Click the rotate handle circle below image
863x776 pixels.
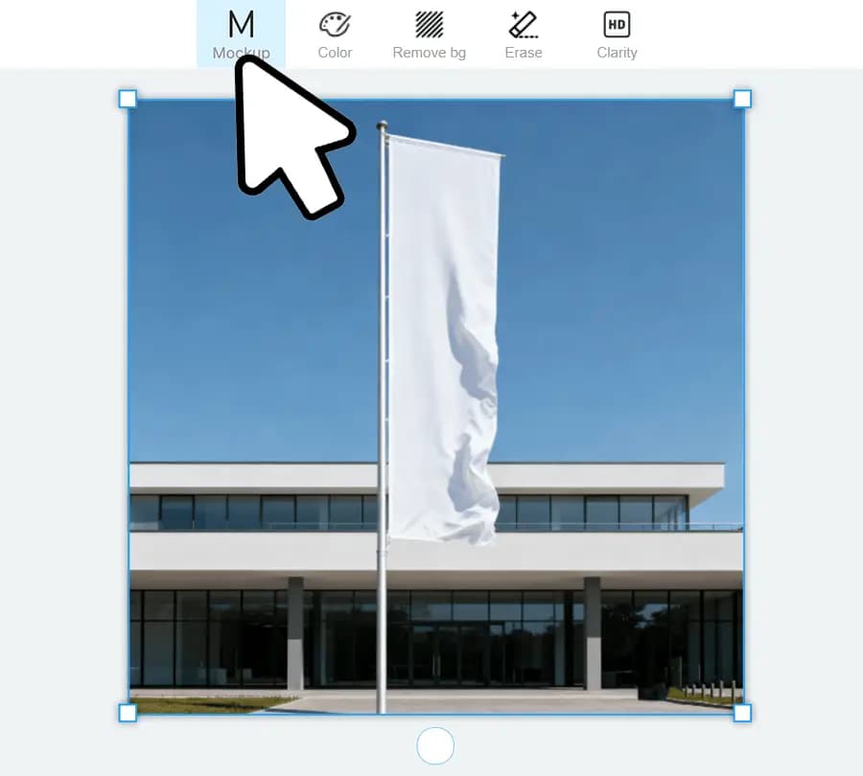(x=435, y=745)
